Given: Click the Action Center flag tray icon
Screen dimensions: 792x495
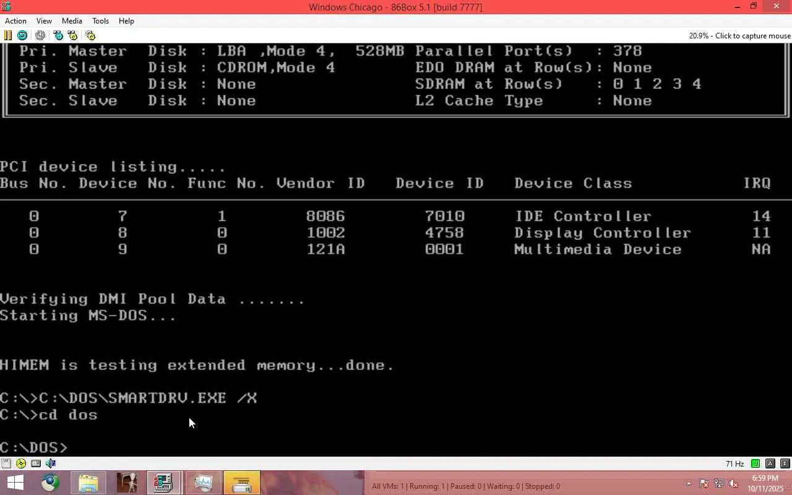Looking at the screenshot, I should coord(704,484).
